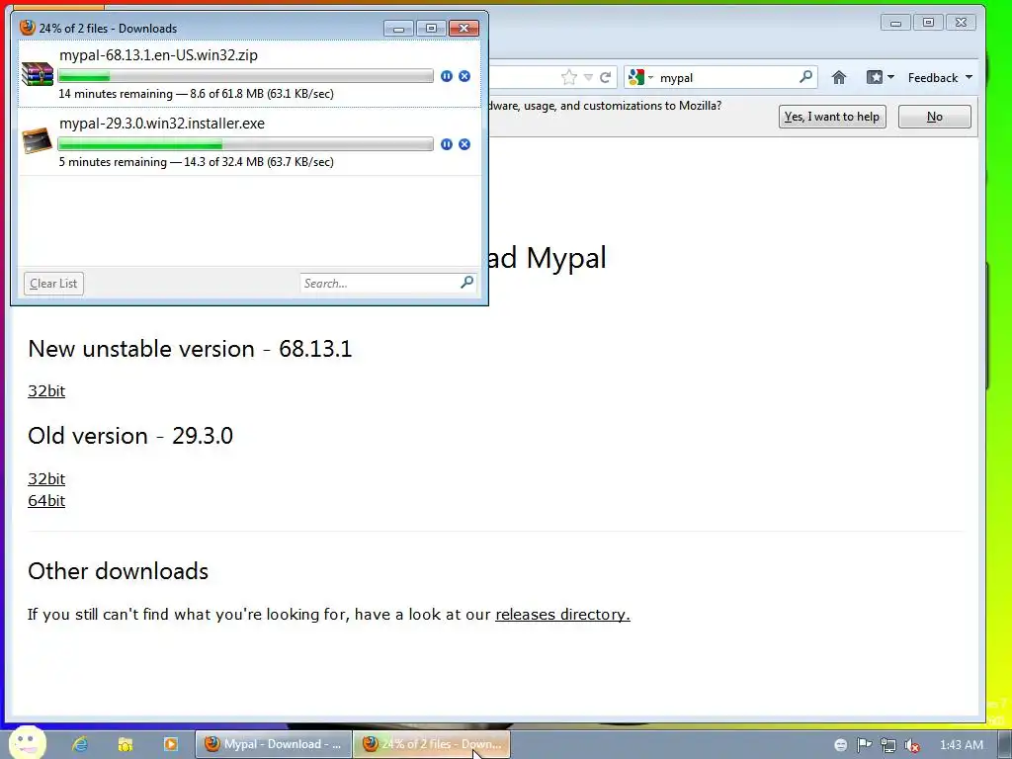
Task: Click the No button on the notification bar
Action: 935,117
